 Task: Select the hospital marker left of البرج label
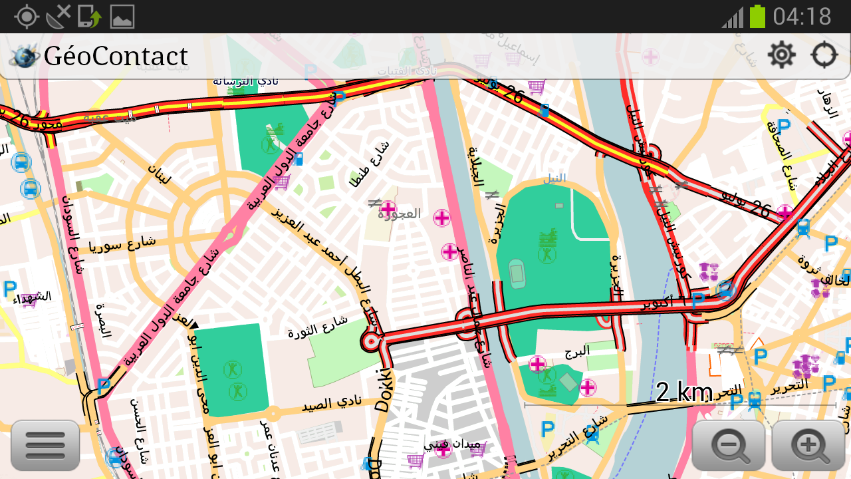click(537, 364)
